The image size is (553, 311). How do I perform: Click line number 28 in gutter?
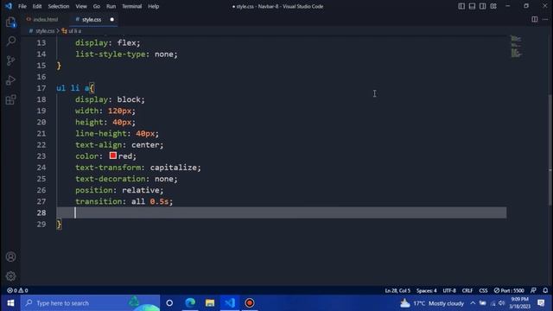41,213
